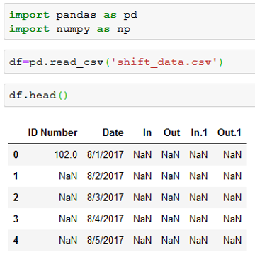Select the 102.0 ID Number cell
The width and height of the screenshot is (255, 257).
(x=66, y=155)
